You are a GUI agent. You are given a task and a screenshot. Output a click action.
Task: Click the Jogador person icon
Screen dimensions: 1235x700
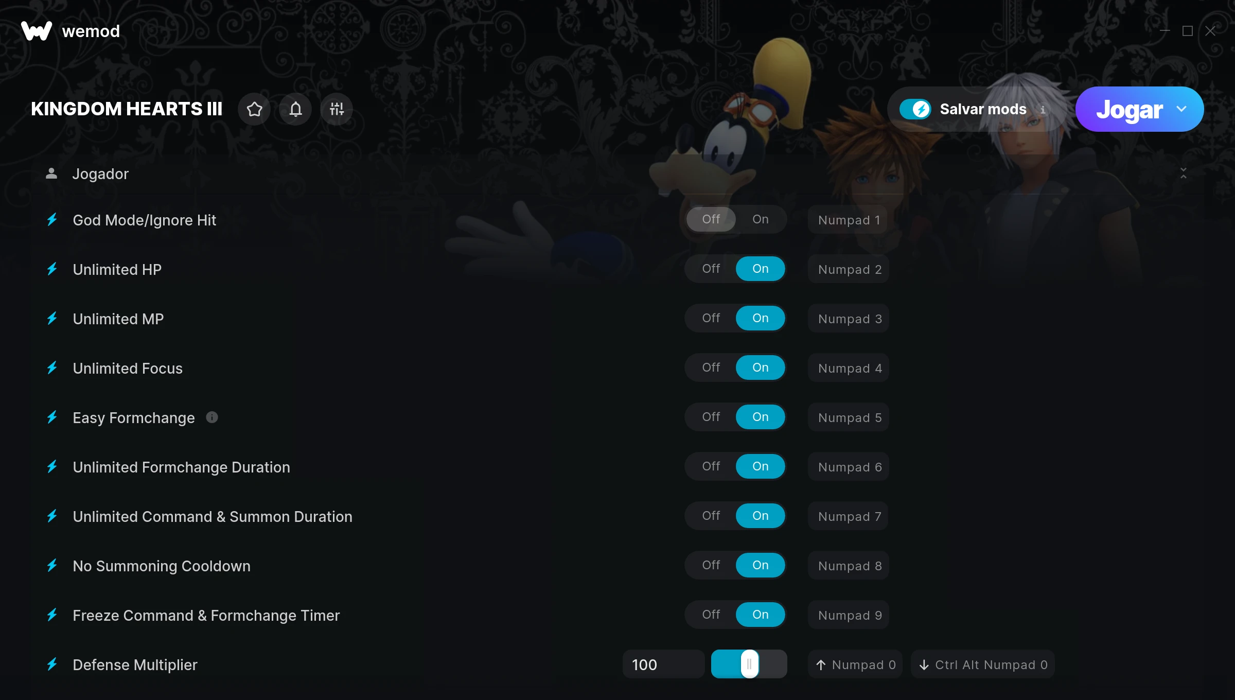pos(51,173)
